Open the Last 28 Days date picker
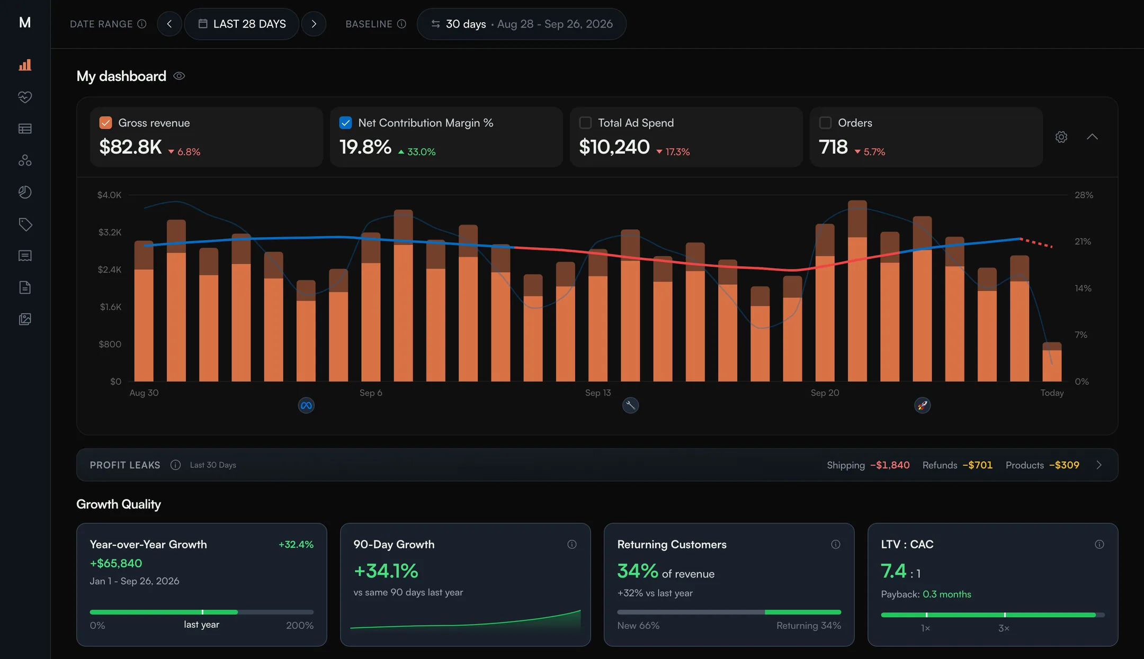This screenshot has width=1144, height=659. point(242,24)
